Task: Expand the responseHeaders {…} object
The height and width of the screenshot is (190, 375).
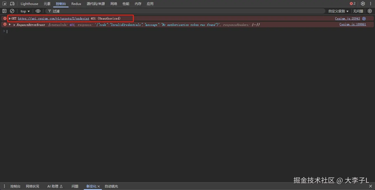Action: click(x=256, y=25)
